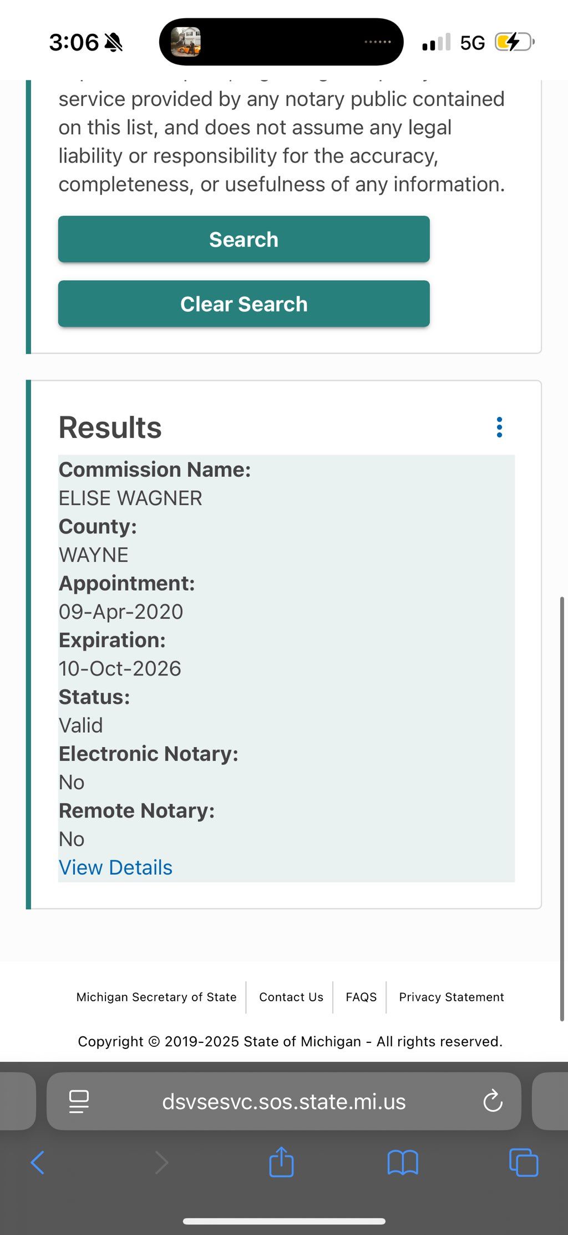Tap the battery charging status icon
The width and height of the screenshot is (568, 1235).
point(514,42)
